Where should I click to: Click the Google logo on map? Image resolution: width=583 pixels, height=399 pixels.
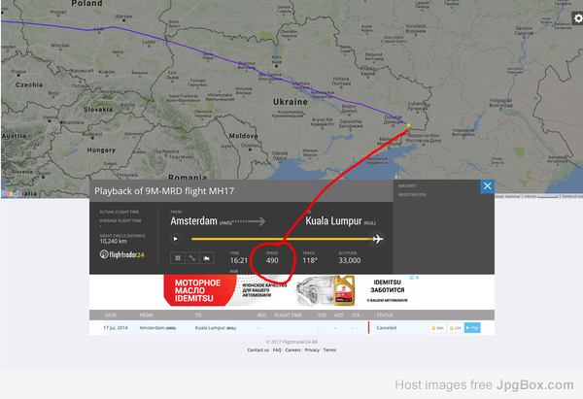[x=11, y=193]
